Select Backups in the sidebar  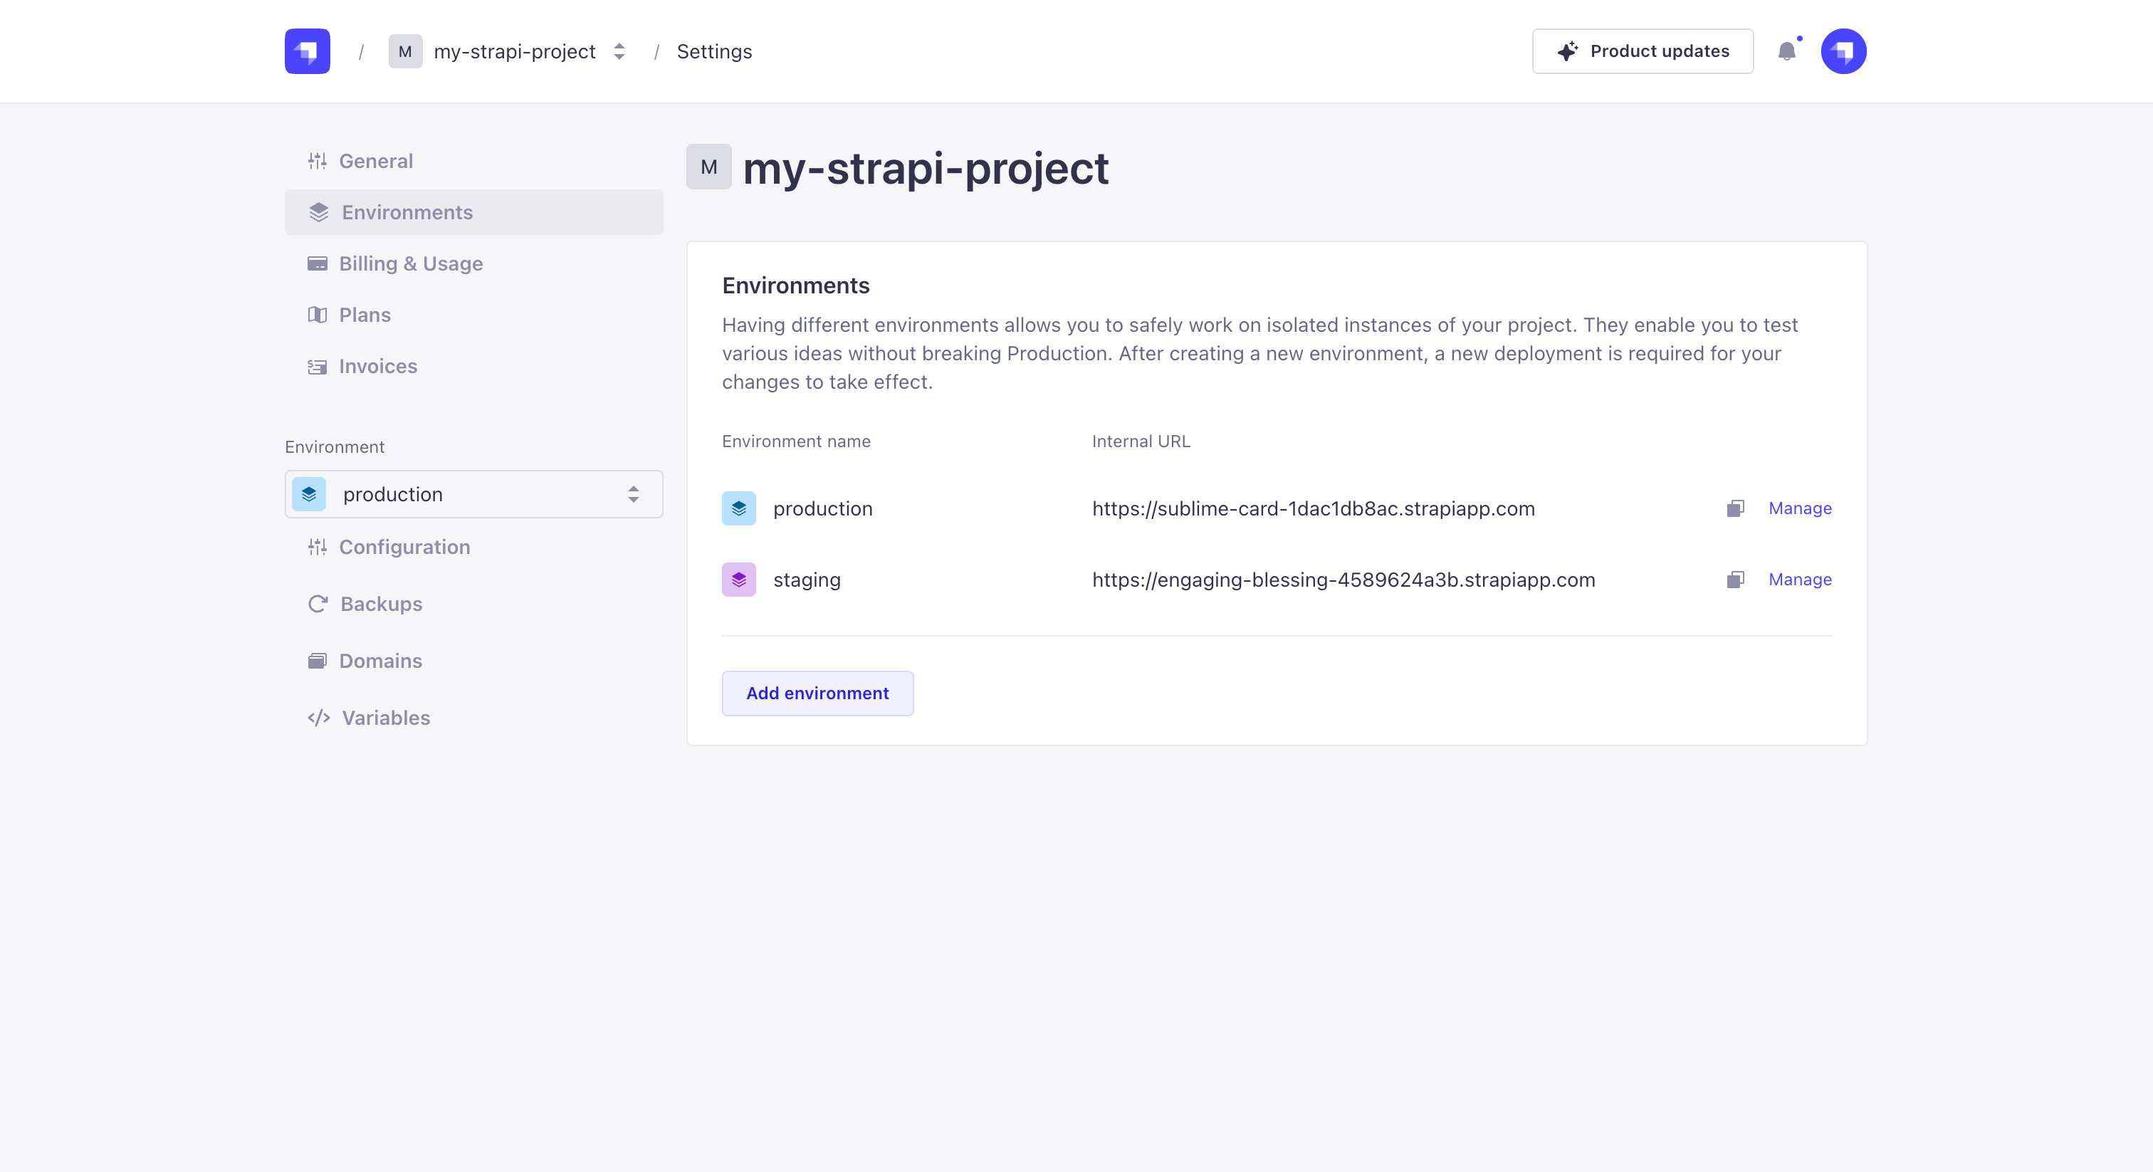click(x=380, y=604)
